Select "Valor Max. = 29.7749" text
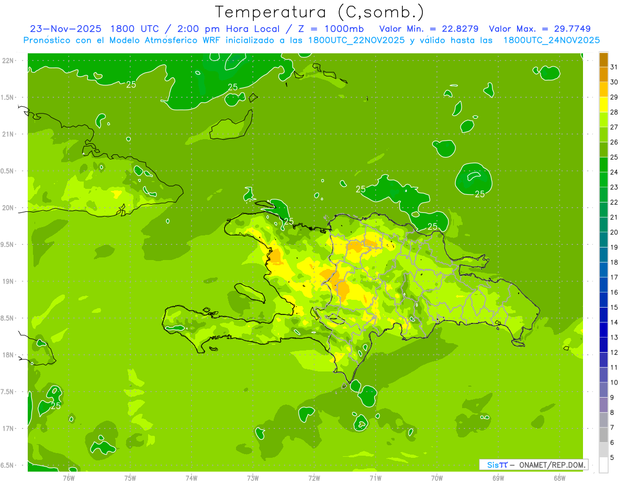The image size is (628, 485). (540, 29)
